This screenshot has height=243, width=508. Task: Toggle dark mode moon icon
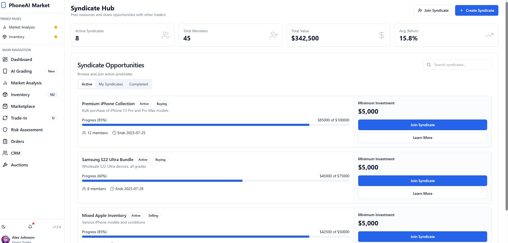tap(3, 227)
